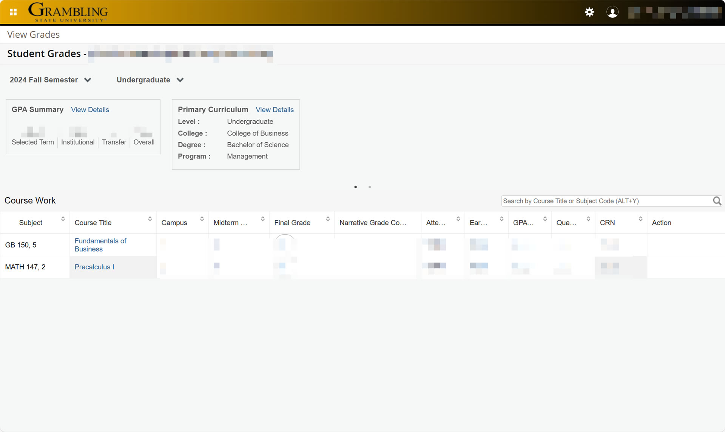Viewport: 725px width, 432px height.
Task: Open the settings gear icon
Action: (589, 12)
